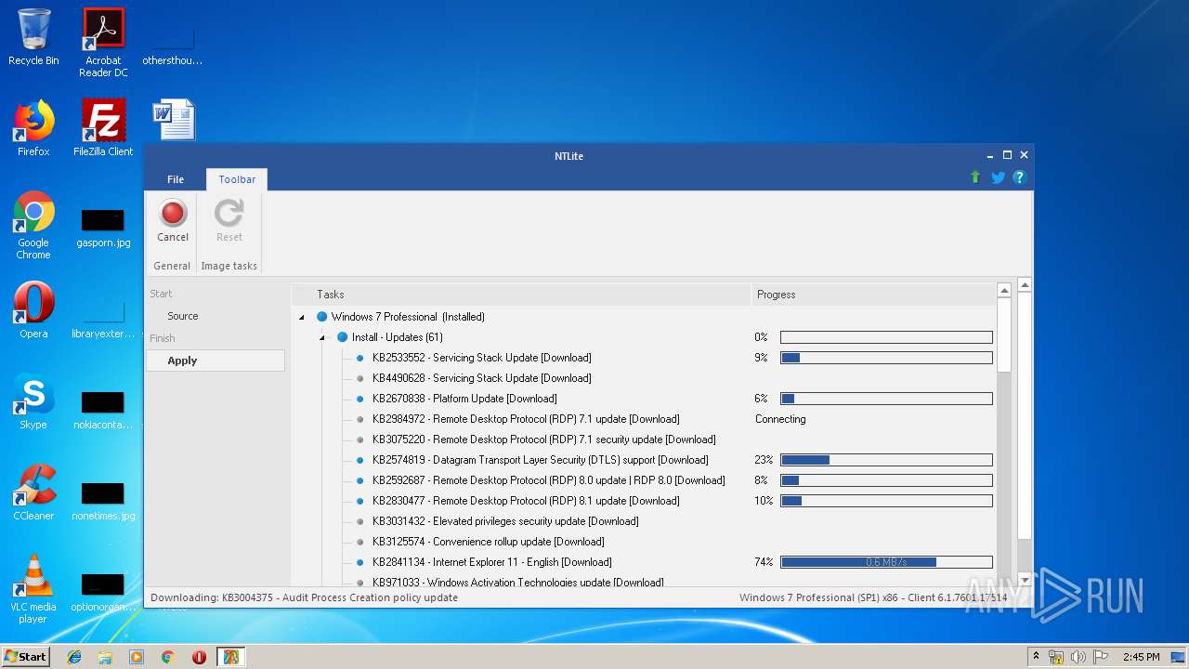The image size is (1189, 669).
Task: Open Internet Explorer from the taskbar
Action: coord(74,657)
